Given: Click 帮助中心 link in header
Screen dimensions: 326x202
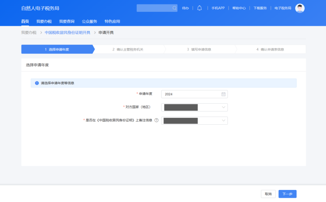Looking at the screenshot, I should click(x=239, y=8).
